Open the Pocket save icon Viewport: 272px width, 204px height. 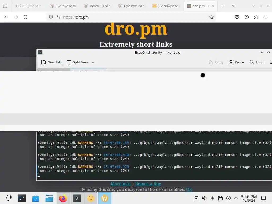pos(237,17)
